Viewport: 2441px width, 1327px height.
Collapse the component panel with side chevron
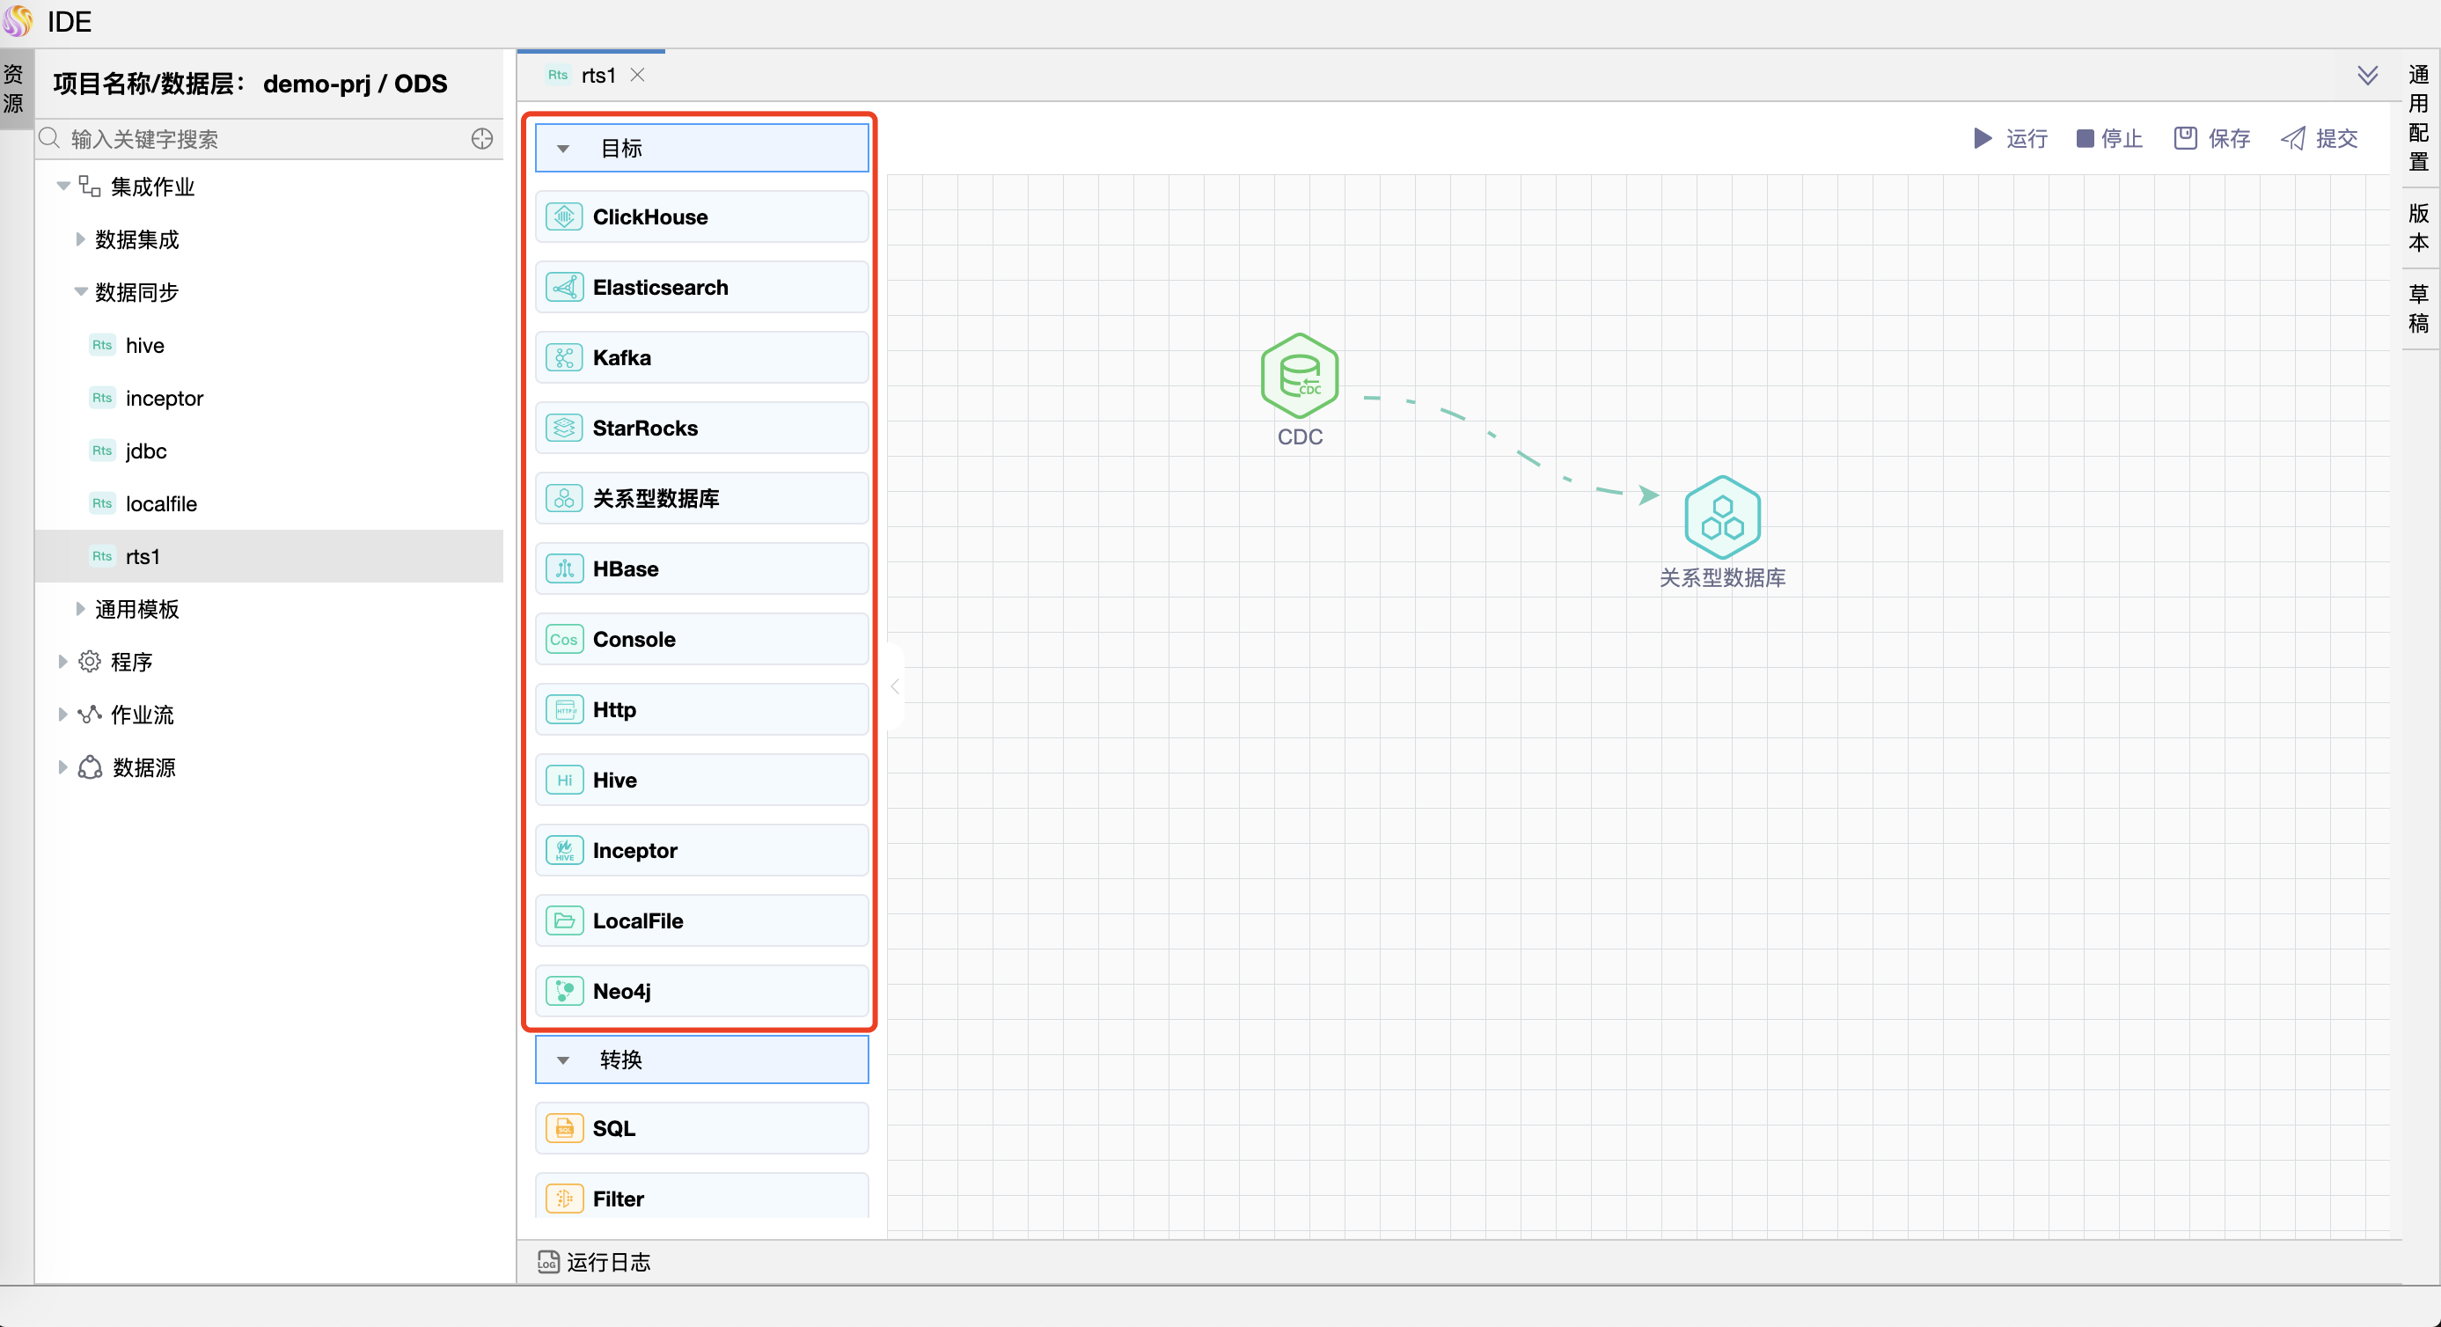pyautogui.click(x=895, y=686)
